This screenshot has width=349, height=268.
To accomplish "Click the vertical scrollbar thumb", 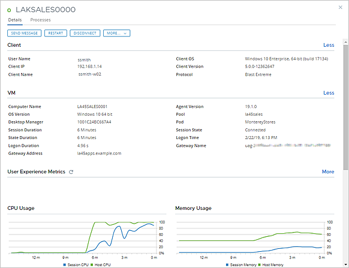I will pyautogui.click(x=345, y=107).
